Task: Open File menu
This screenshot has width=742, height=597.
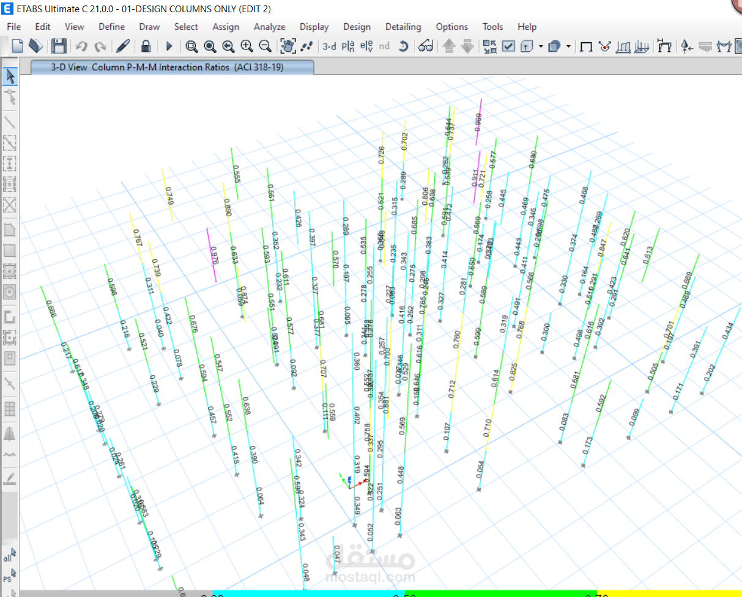Action: (x=13, y=27)
